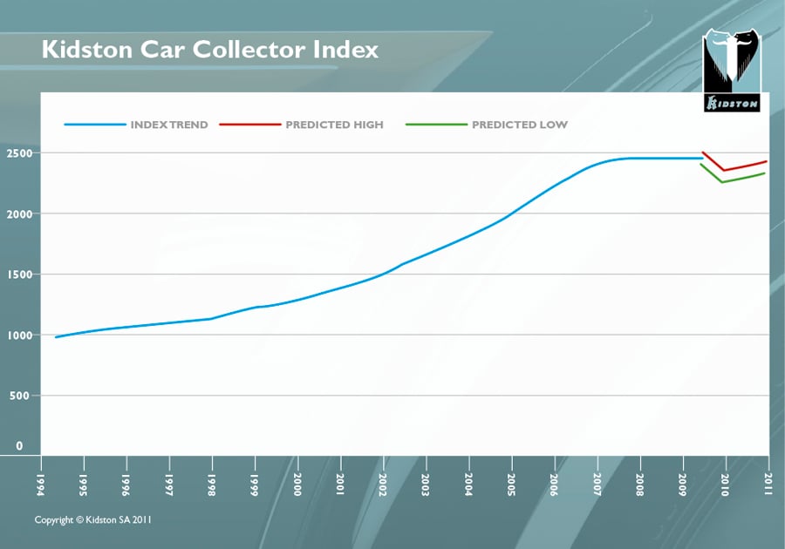Click the x-axis year label '2003'
The height and width of the screenshot is (549, 785).
425,485
